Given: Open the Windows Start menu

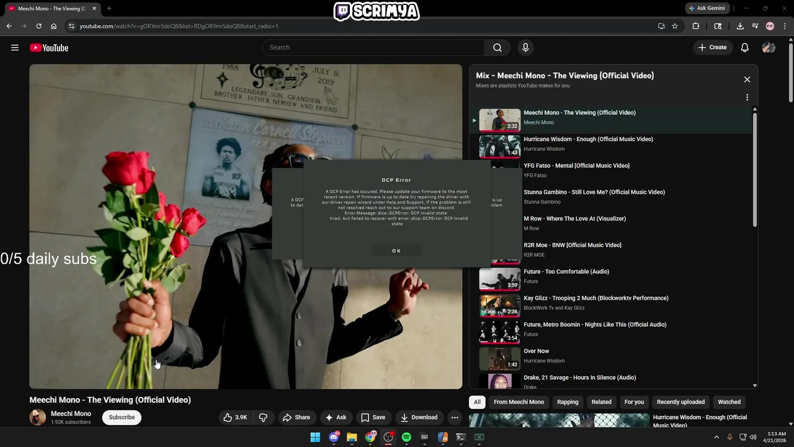Looking at the screenshot, I should pyautogui.click(x=315, y=437).
